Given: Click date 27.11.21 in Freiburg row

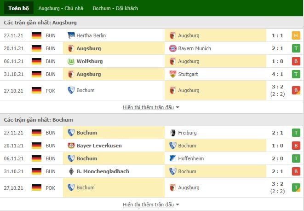Looking at the screenshot, I should pos(13,133).
